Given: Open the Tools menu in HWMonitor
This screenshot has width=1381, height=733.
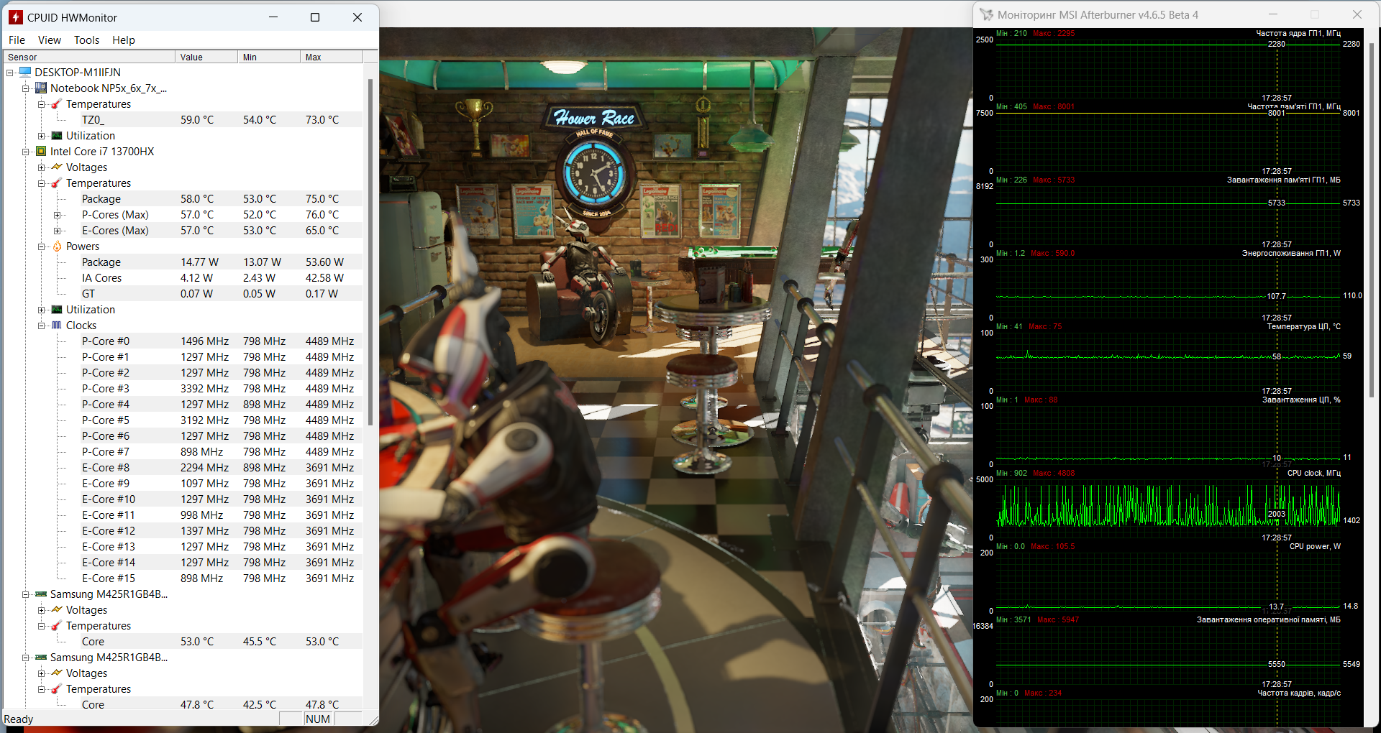Looking at the screenshot, I should click(x=87, y=40).
